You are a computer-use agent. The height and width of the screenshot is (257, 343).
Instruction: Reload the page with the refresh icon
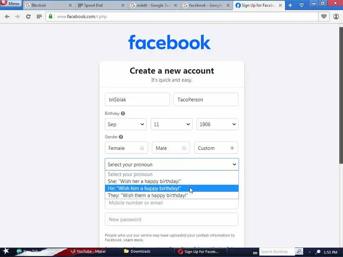pyautogui.click(x=28, y=16)
